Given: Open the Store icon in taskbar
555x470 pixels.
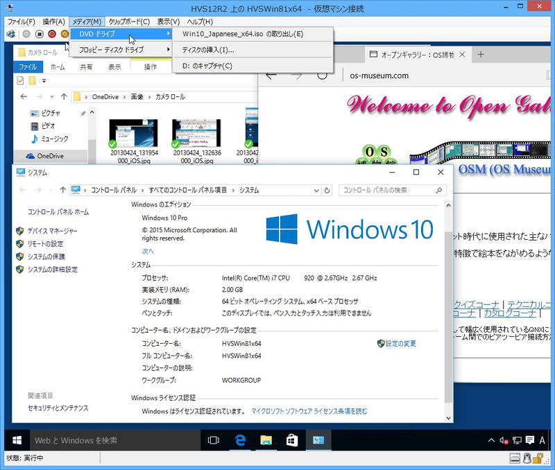Looking at the screenshot, I should (x=291, y=440).
